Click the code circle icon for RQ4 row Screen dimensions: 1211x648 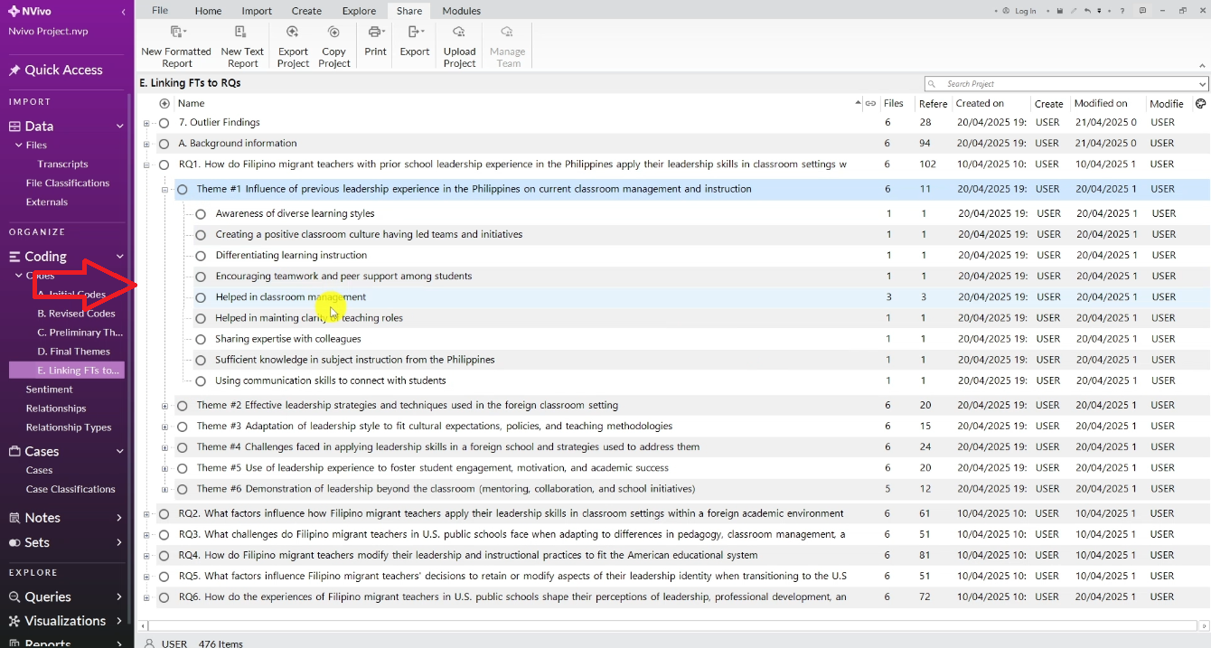(164, 556)
